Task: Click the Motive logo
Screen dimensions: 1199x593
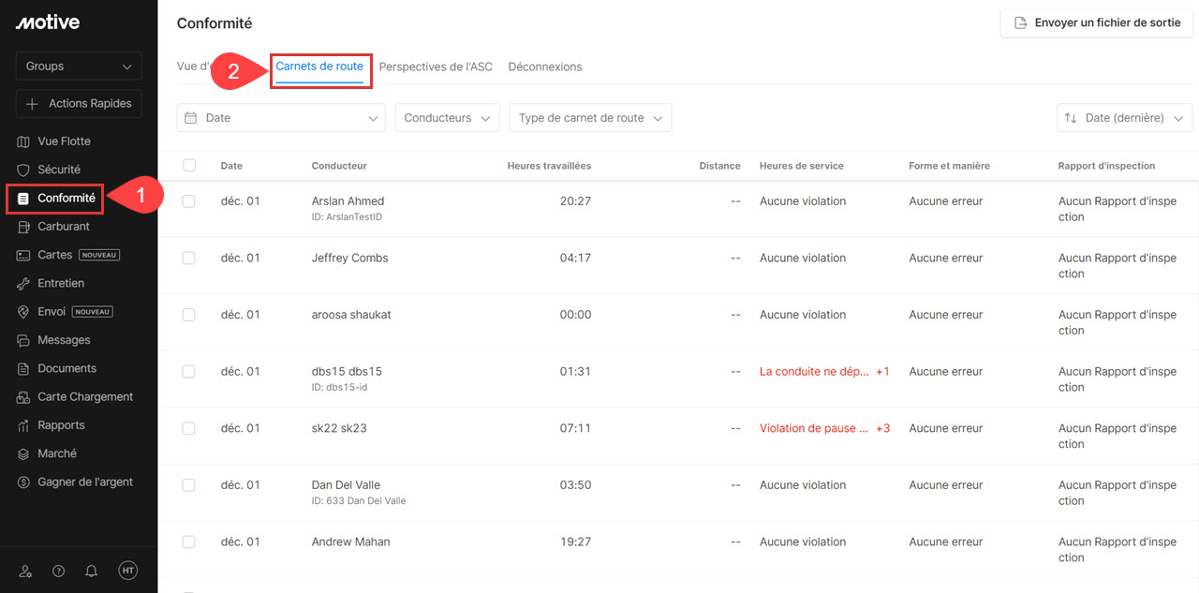Action: click(48, 22)
